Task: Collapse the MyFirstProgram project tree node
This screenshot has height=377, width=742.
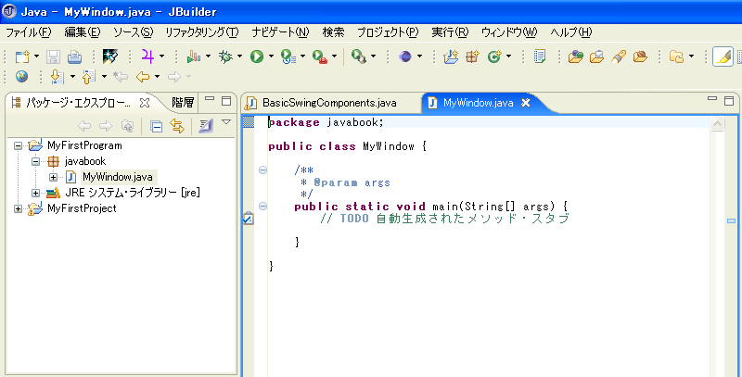Action: pyautogui.click(x=19, y=145)
